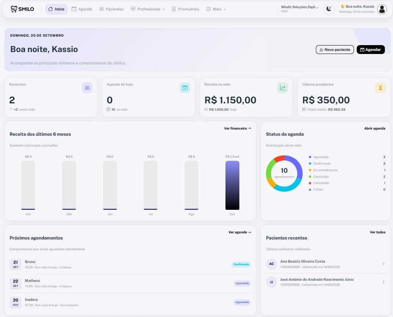
Task: Open the Agenda navigation item
Action: point(82,9)
